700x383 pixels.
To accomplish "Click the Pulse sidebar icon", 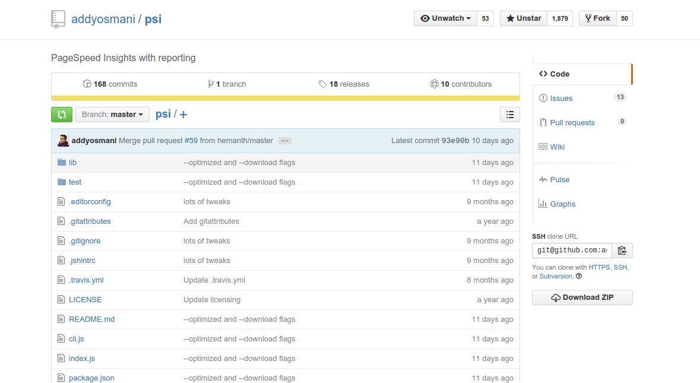I will click(543, 180).
